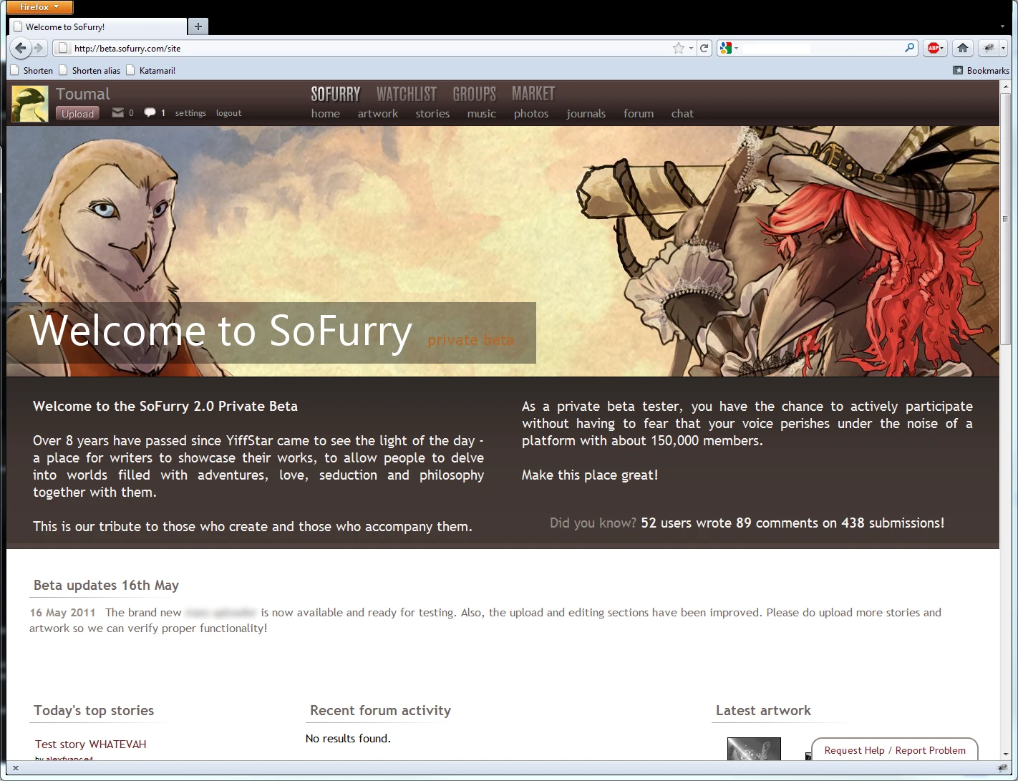Image resolution: width=1018 pixels, height=781 pixels.
Task: Open the WATCHLIST section
Action: 406,94
